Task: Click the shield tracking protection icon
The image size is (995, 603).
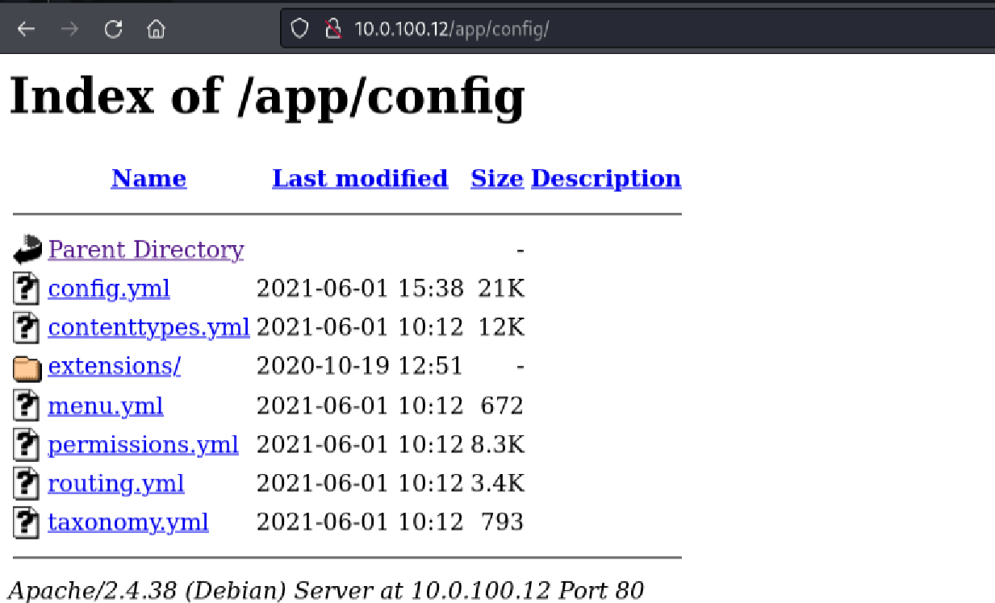Action: tap(300, 30)
